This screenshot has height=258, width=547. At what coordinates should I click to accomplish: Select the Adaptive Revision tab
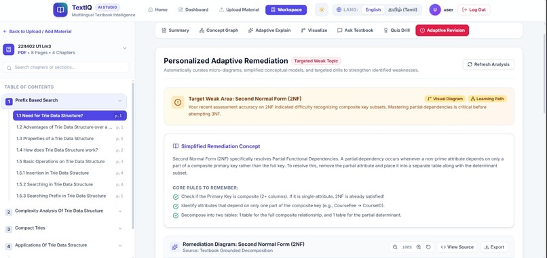442,30
